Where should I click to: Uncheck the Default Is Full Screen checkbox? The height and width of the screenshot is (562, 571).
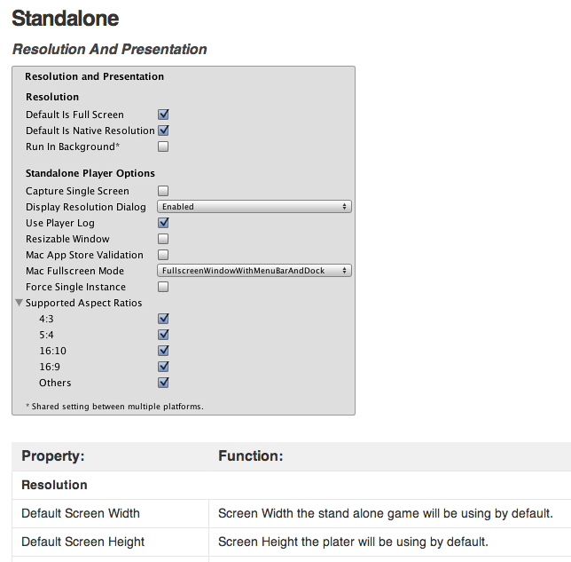[x=163, y=115]
